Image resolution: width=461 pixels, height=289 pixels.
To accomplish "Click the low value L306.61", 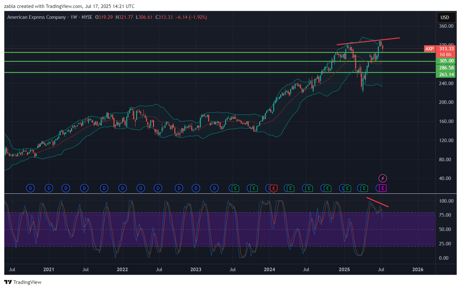I will point(144,17).
